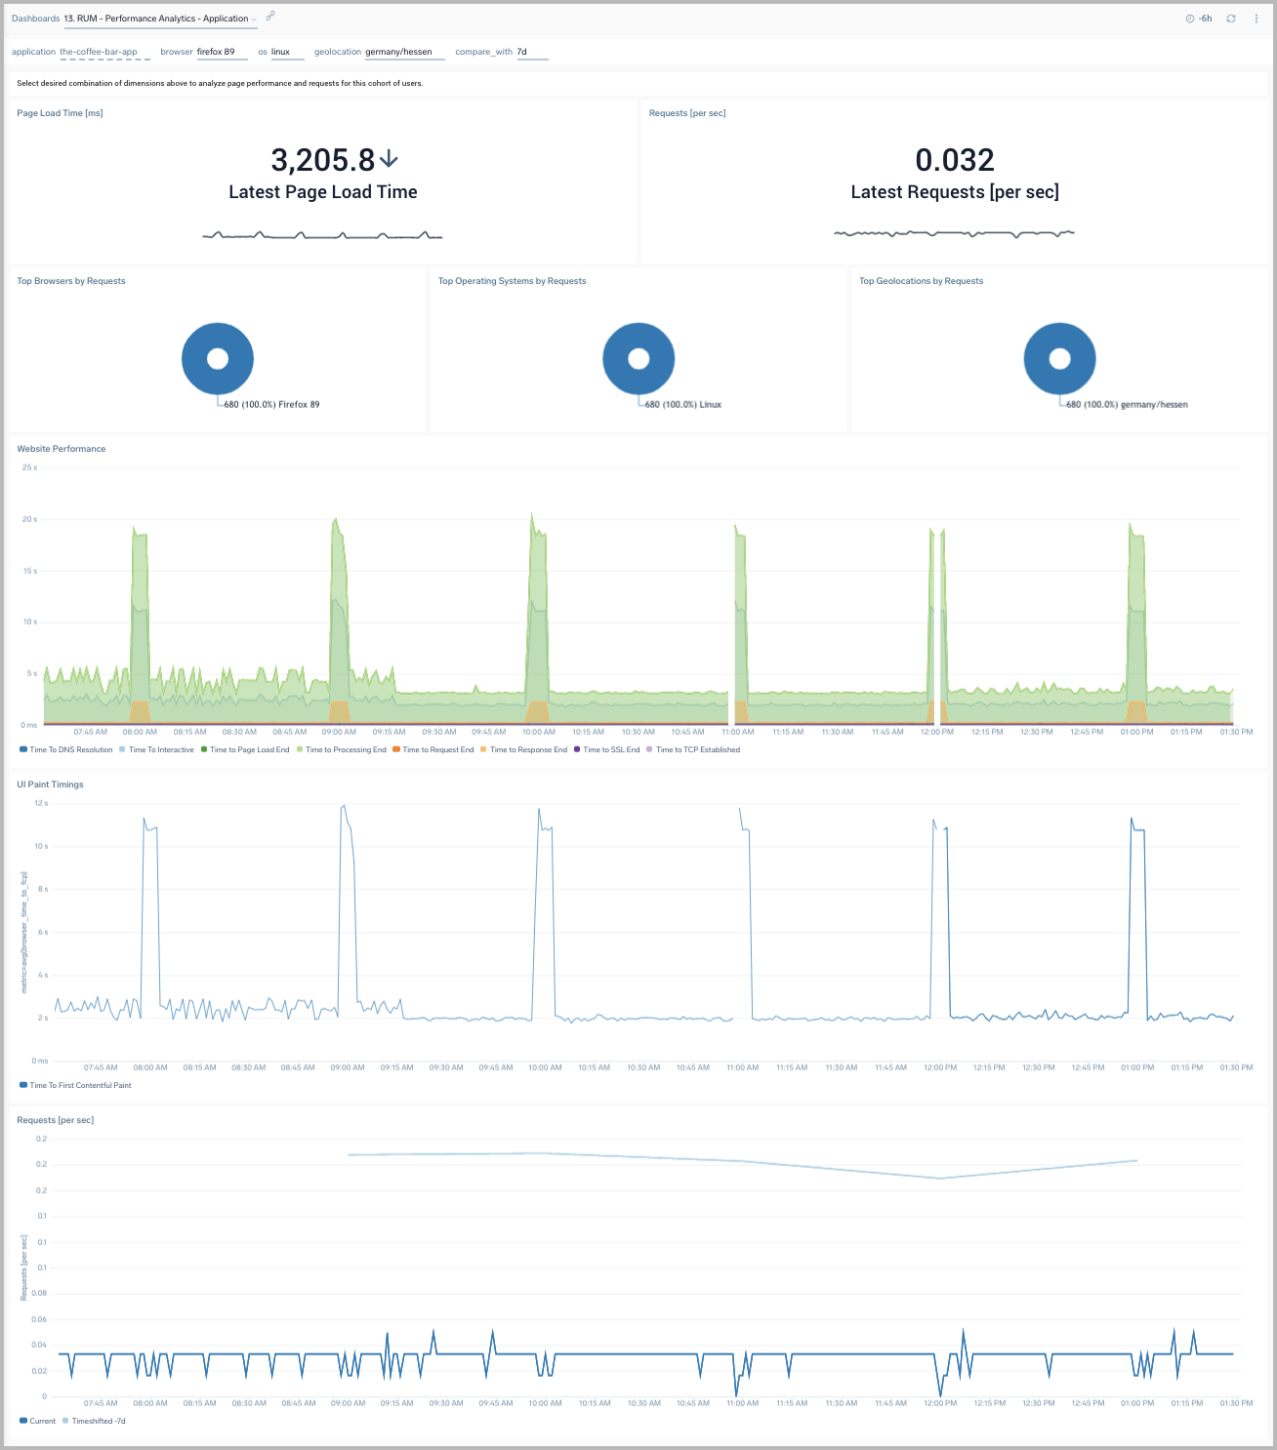Click the Page Load Time [ms] panel title
Screen dimensions: 1277x1450
pyautogui.click(x=60, y=113)
